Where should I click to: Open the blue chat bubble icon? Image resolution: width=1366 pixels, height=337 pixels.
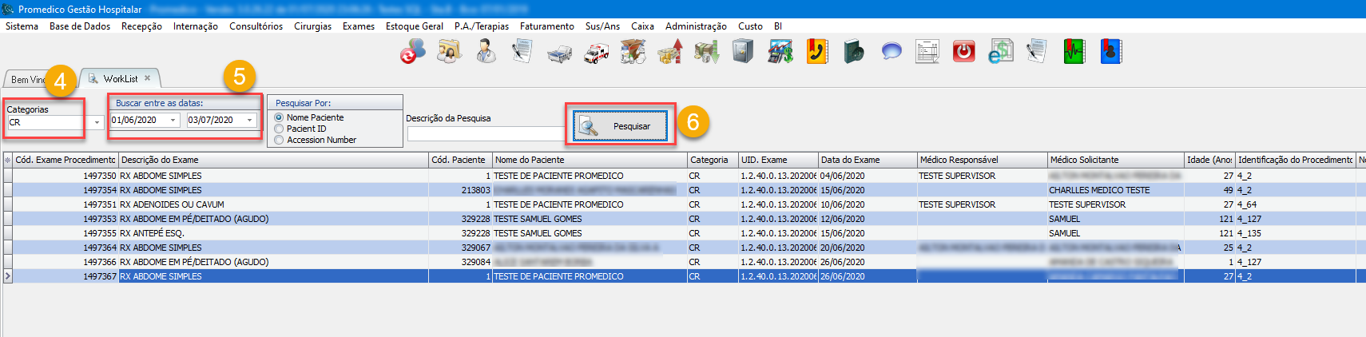coord(891,52)
